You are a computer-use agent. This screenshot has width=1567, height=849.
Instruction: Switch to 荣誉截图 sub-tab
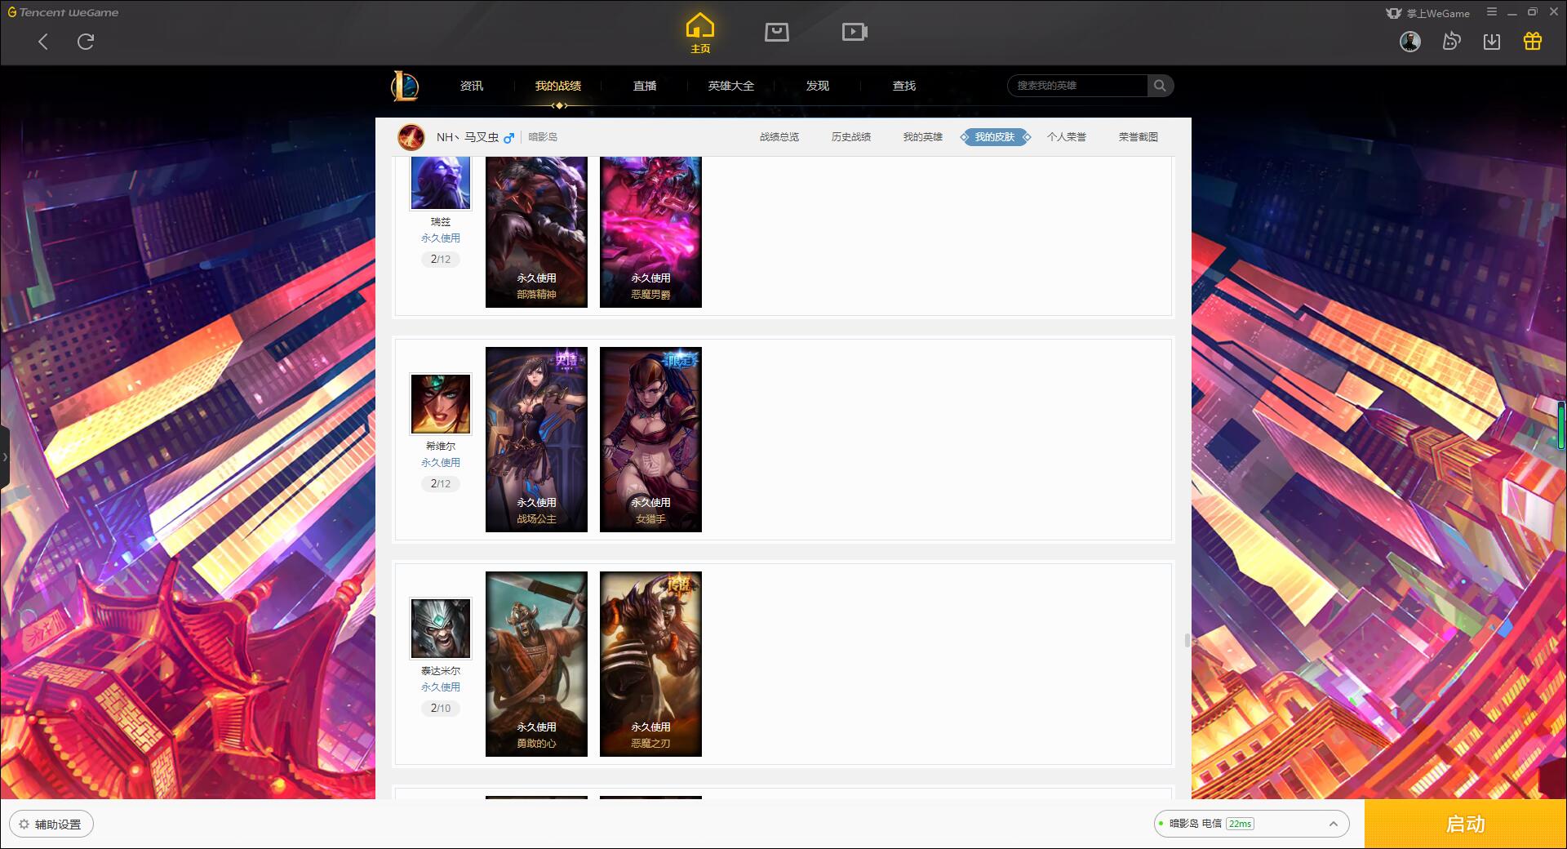(x=1139, y=137)
